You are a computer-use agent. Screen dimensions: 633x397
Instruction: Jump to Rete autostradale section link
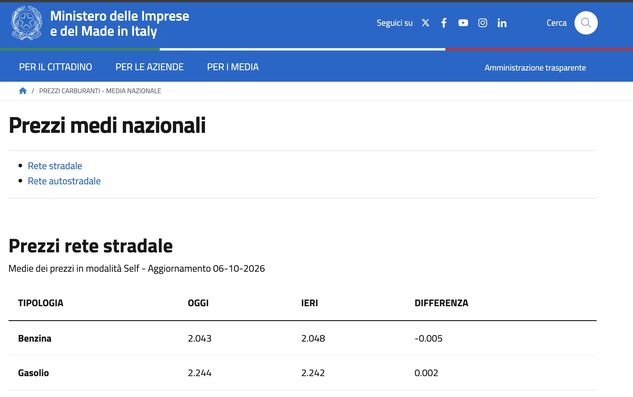[x=64, y=181]
